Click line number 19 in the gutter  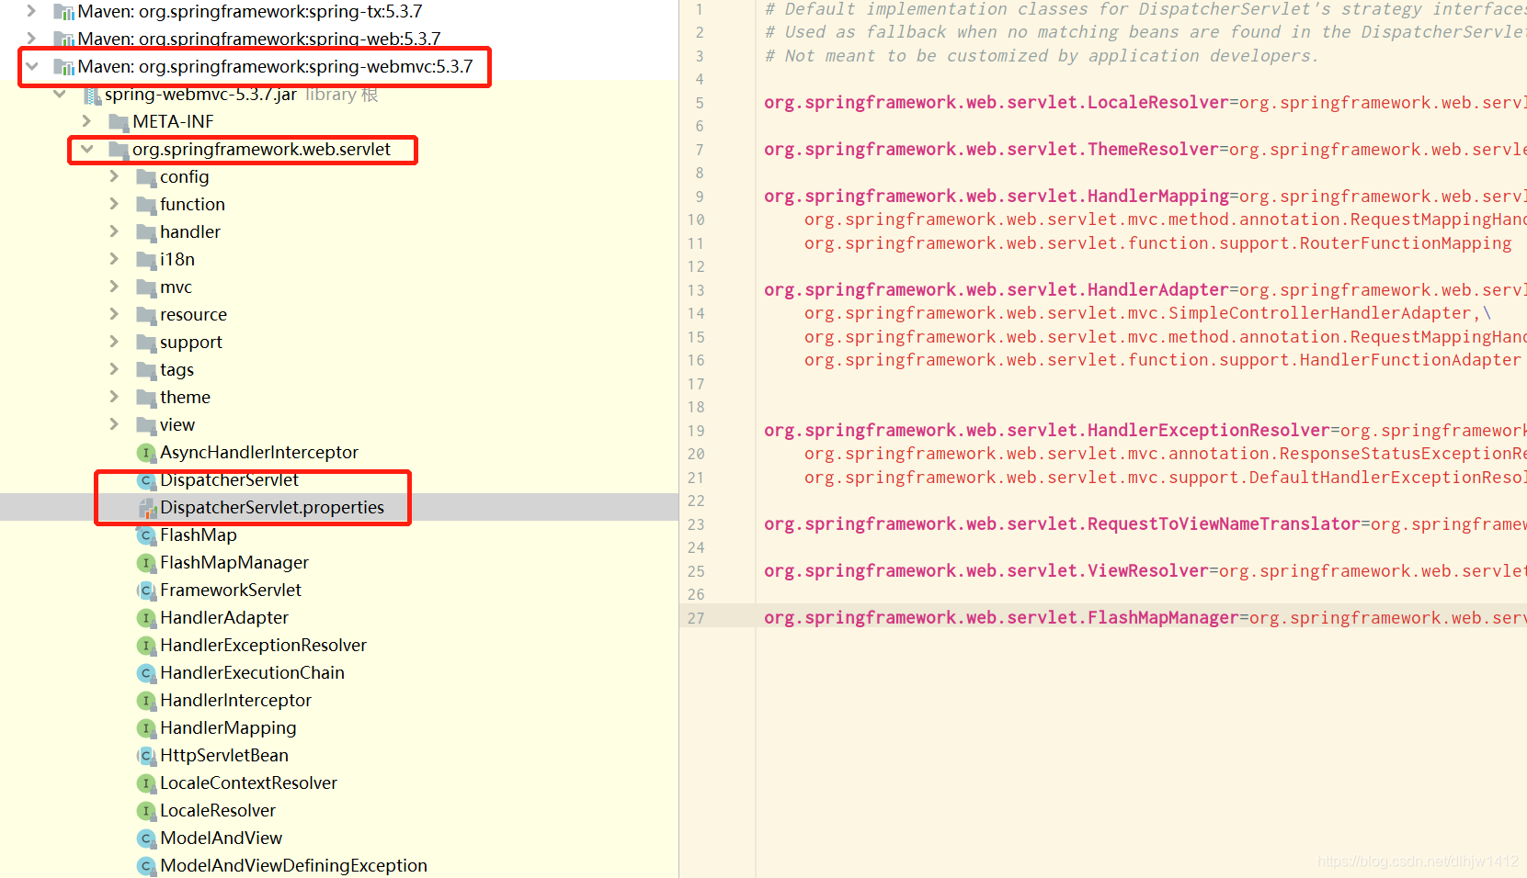point(696,430)
